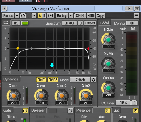The width and height of the screenshot is (141, 122).
Task: Select the red EQ band point
Action: pos(88,49)
